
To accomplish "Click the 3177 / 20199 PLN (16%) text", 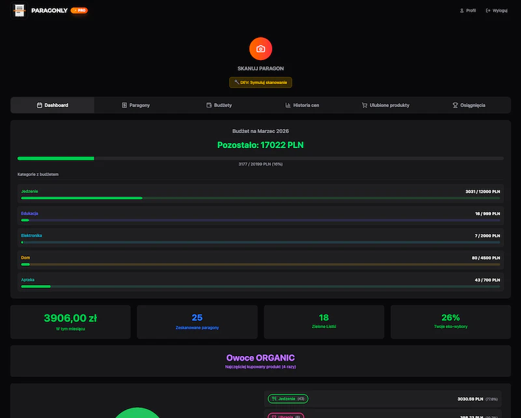I will 260,164.
